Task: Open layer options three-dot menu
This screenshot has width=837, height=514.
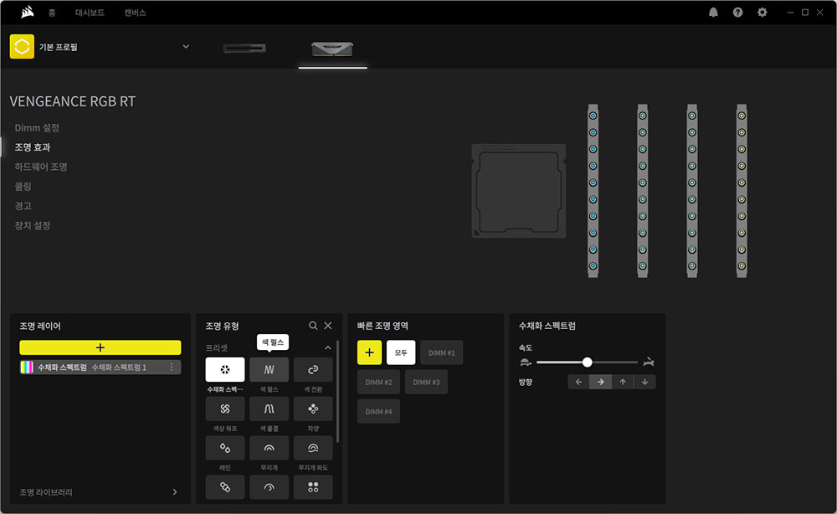Action: point(172,367)
